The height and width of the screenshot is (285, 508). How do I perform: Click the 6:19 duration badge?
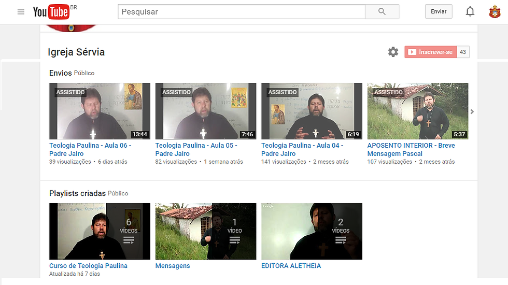tap(353, 134)
